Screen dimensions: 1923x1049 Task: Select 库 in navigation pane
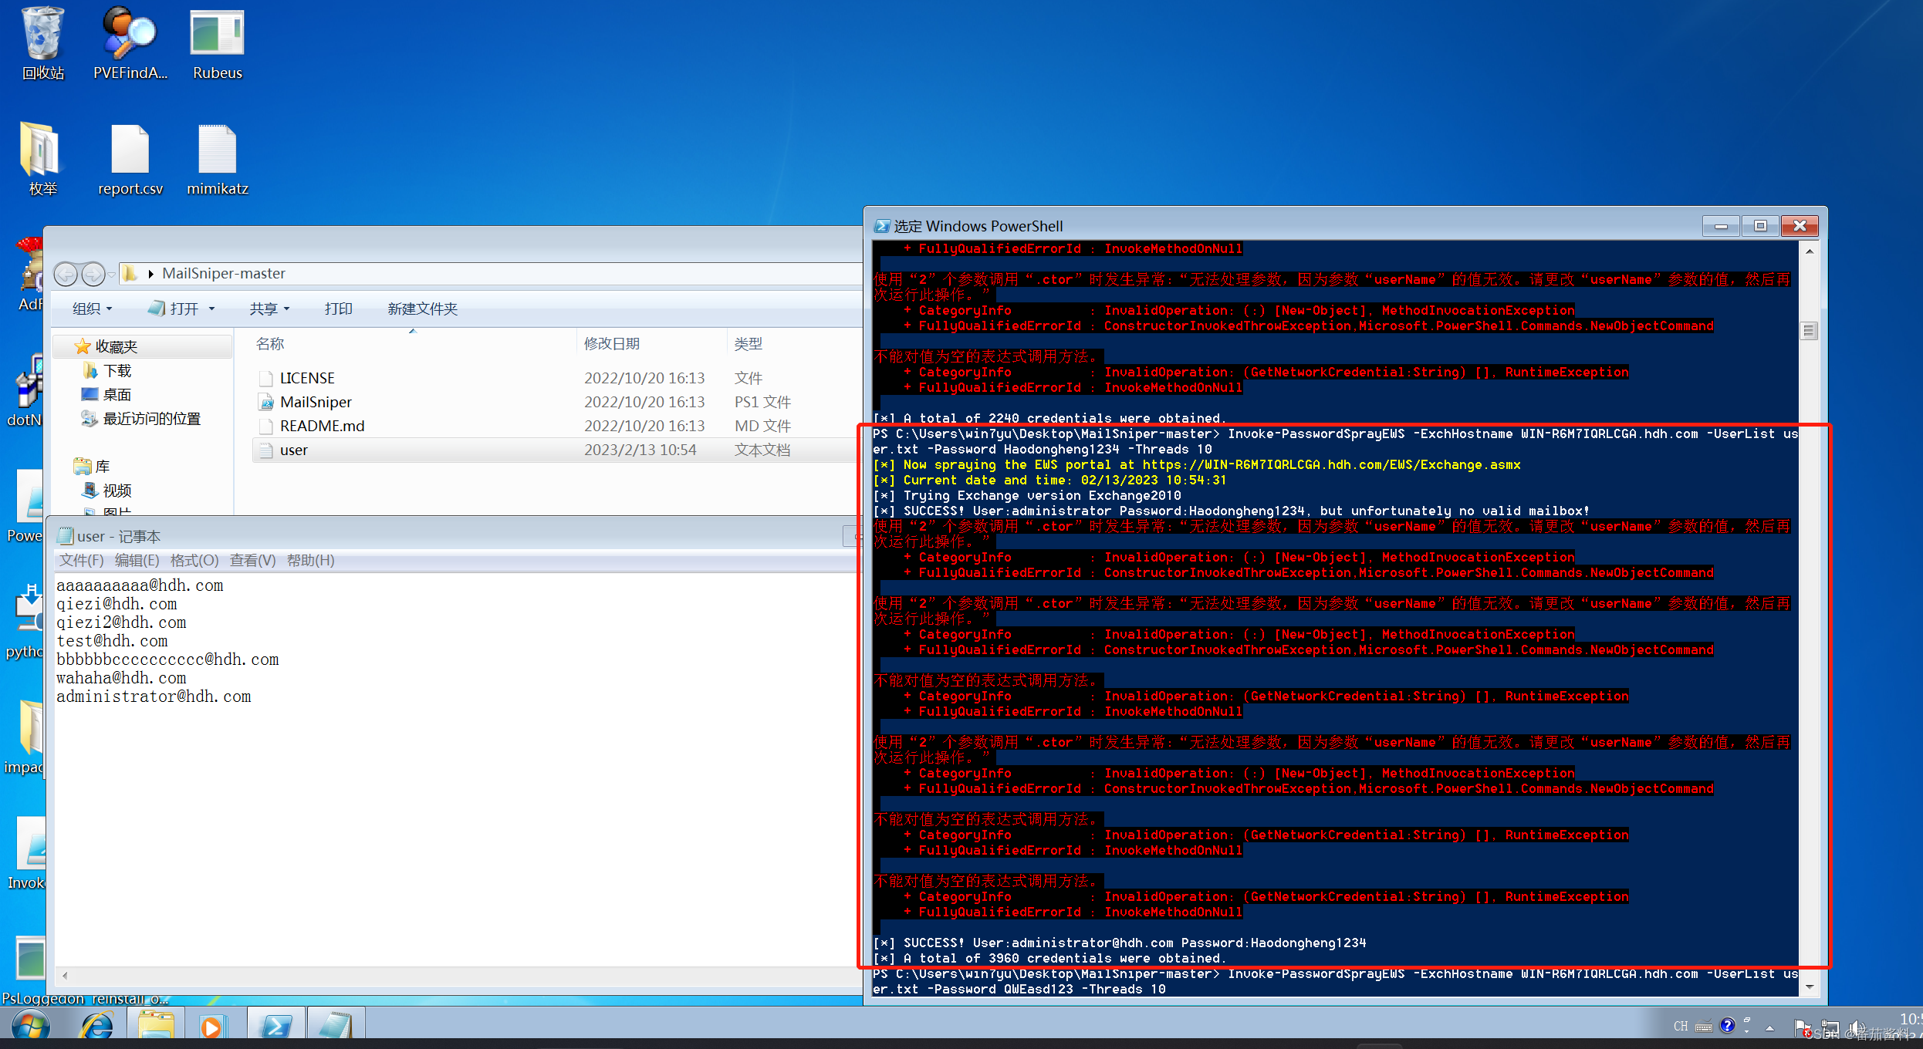coord(103,467)
